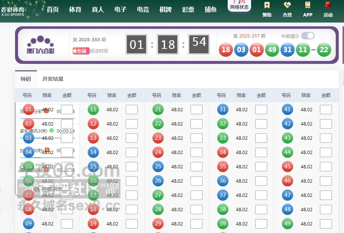Select number ball 25

pos(158,166)
